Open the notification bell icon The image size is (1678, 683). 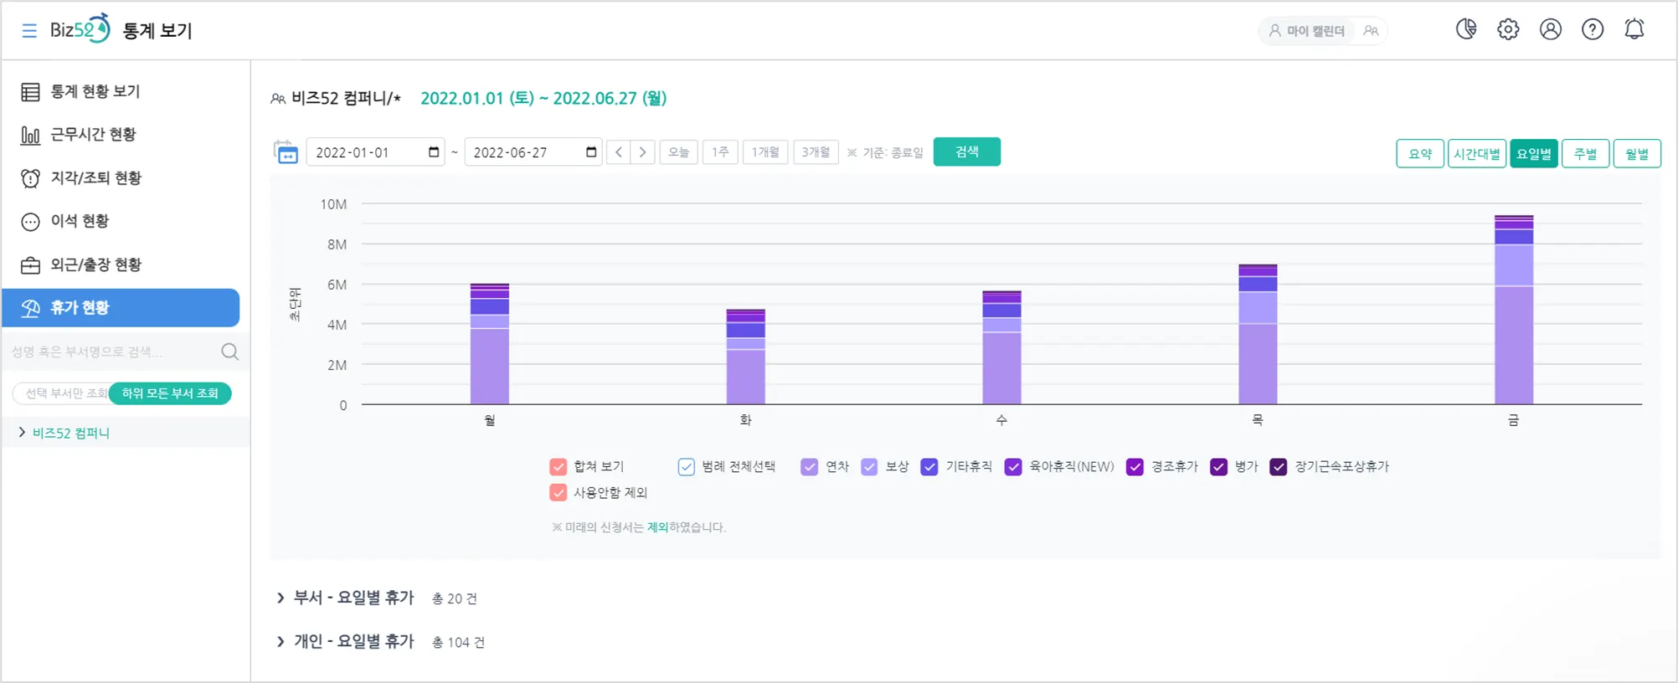pyautogui.click(x=1634, y=29)
